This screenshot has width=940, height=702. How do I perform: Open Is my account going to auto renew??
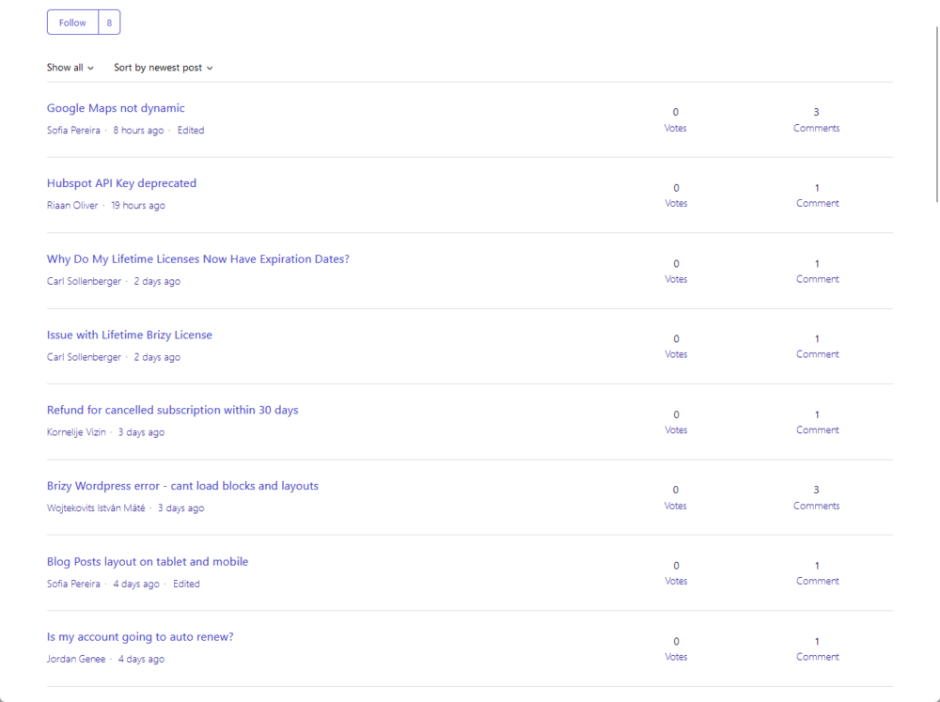[x=140, y=637]
